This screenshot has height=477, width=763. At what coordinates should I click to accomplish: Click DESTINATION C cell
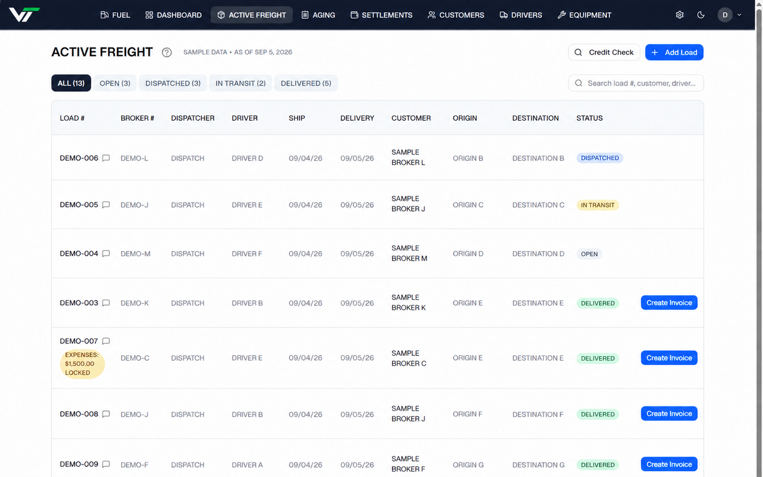pyautogui.click(x=538, y=205)
